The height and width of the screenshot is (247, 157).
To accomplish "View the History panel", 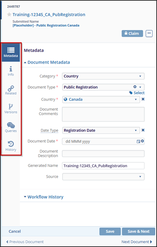I will 11,146.
